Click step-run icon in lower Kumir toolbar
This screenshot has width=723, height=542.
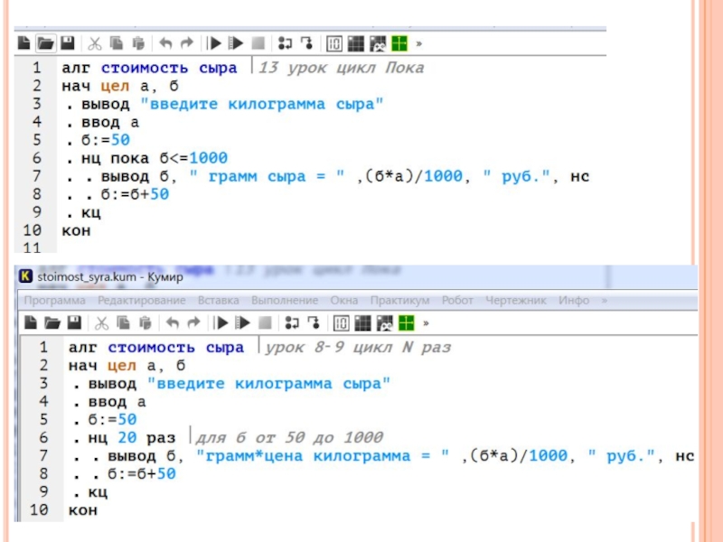click(242, 322)
